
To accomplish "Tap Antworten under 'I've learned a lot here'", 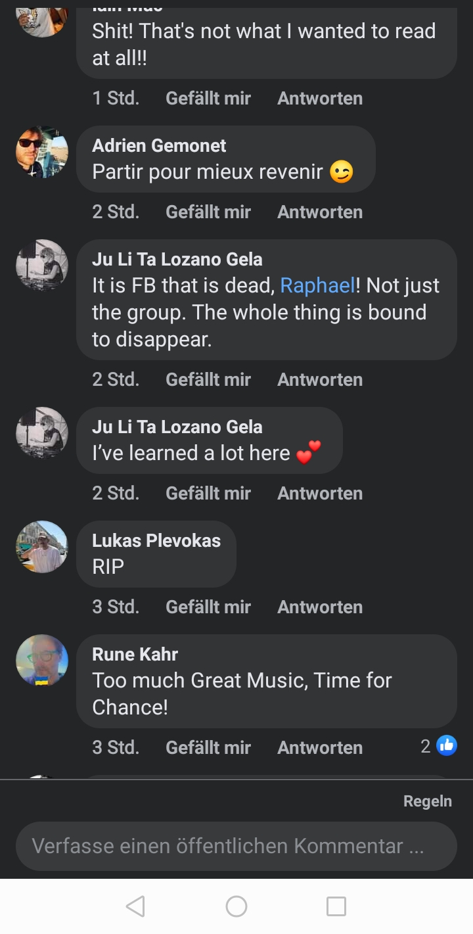I will coord(320,493).
